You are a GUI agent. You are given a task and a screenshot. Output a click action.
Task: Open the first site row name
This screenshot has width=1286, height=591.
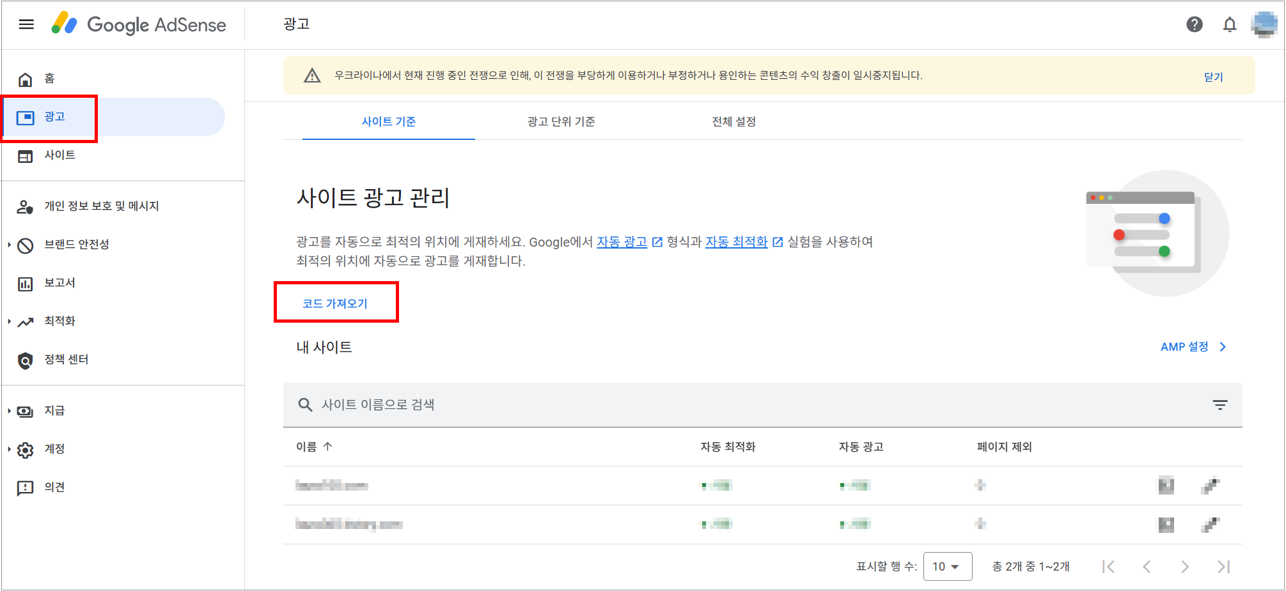(x=332, y=486)
